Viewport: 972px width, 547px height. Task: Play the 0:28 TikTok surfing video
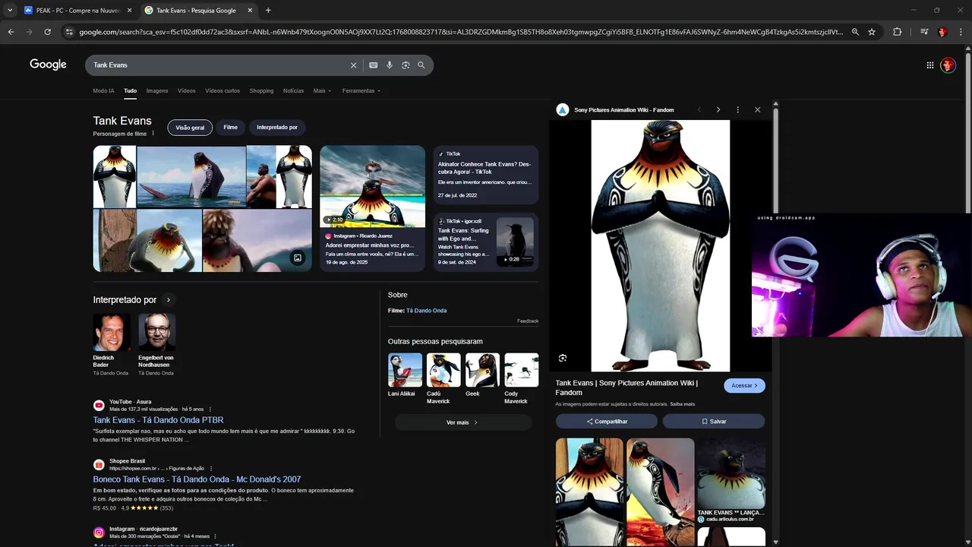(x=515, y=242)
